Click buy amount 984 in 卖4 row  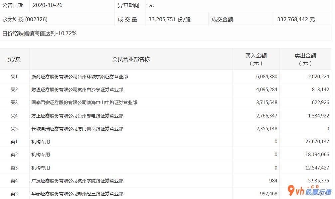click(x=273, y=181)
